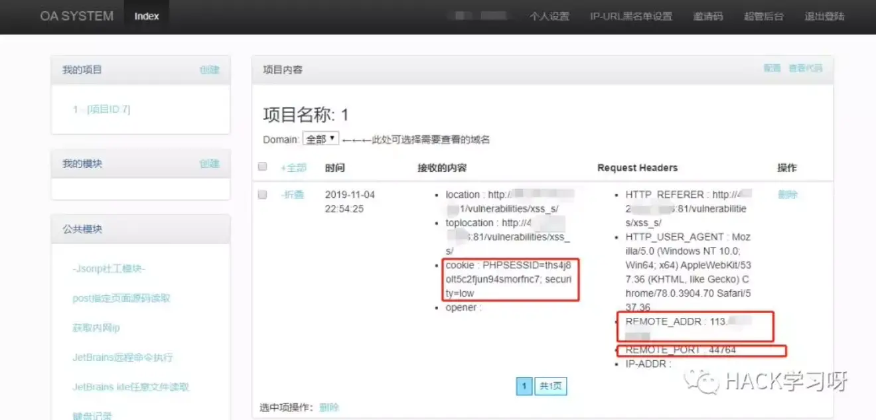Image resolution: width=876 pixels, height=420 pixels.
Task: Click the REMOTE_PORT : 44764 entry
Action: [681, 350]
